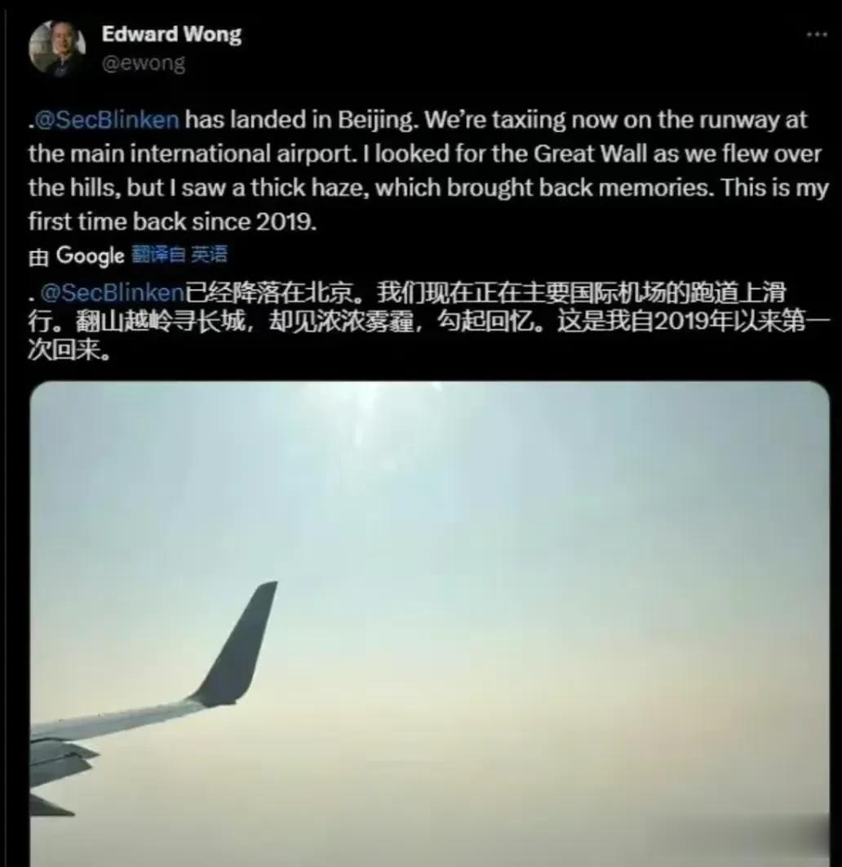This screenshot has width=842, height=867.
Task: Click the phrase "Great Wall" in tweet
Action: click(x=590, y=153)
